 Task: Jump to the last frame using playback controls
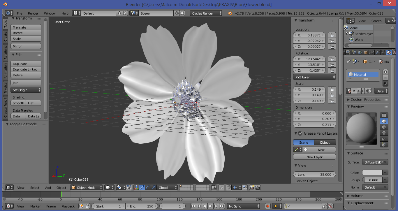pos(222,206)
